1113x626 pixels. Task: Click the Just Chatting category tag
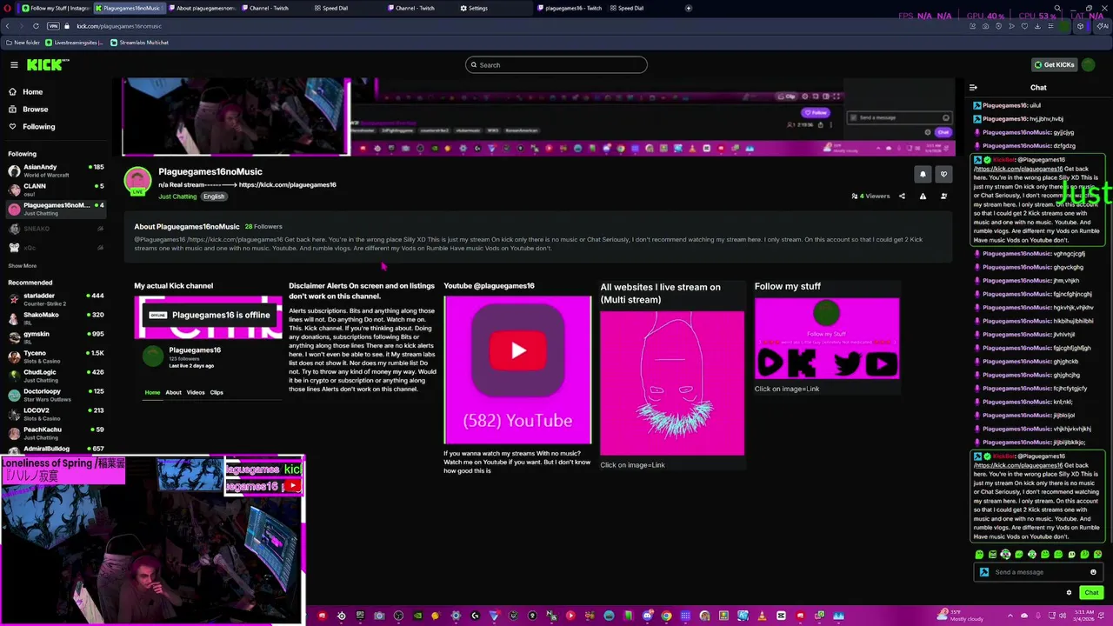pos(177,196)
